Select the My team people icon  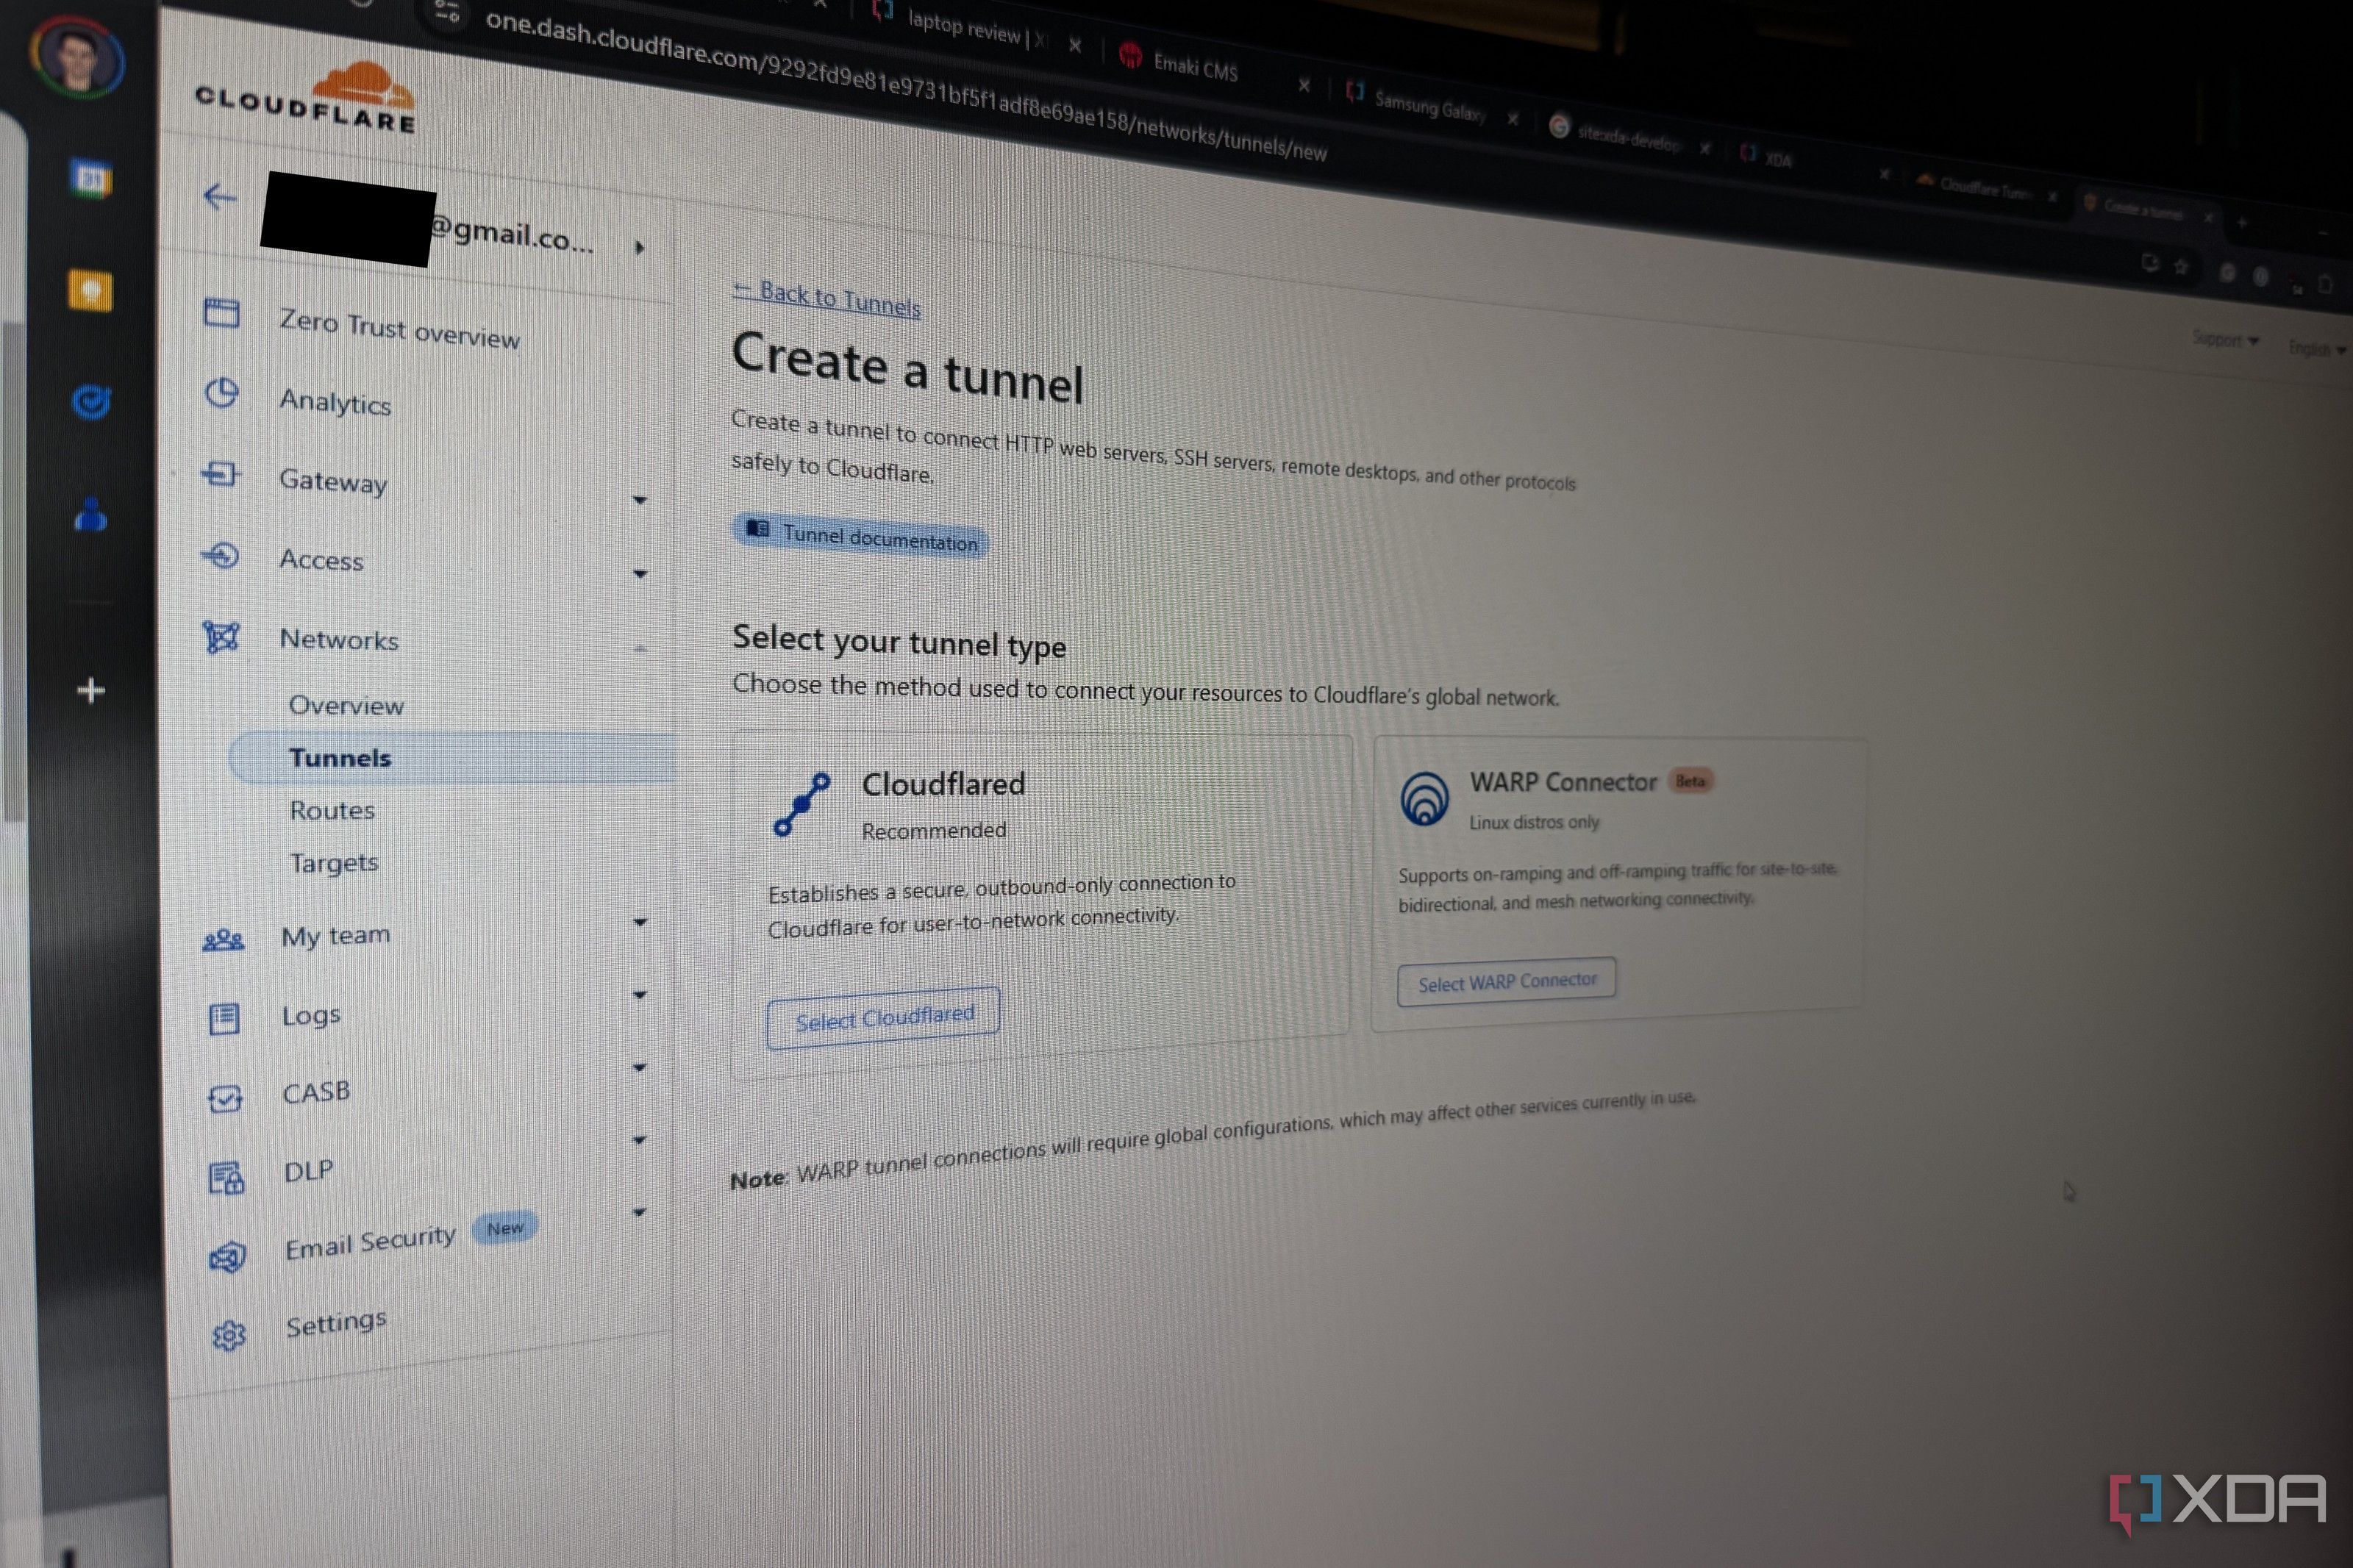224,939
